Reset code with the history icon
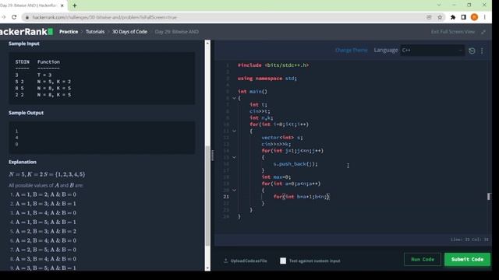The height and width of the screenshot is (280, 499). coord(472,51)
